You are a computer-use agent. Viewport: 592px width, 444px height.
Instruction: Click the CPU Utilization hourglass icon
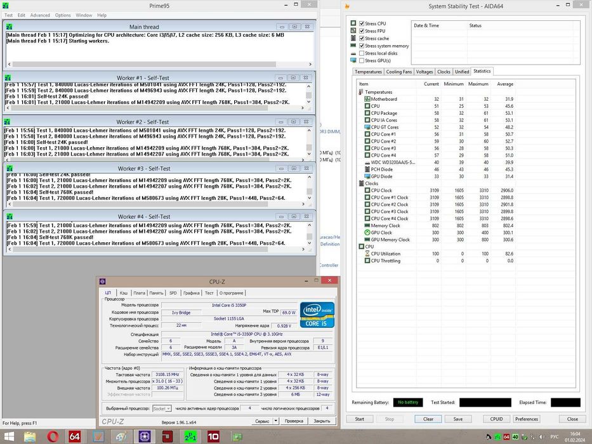click(x=367, y=254)
